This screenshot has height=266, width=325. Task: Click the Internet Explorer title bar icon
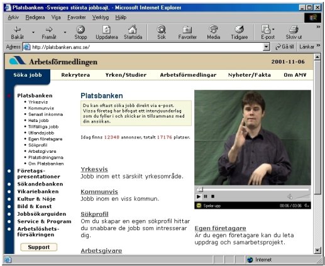click(x=8, y=8)
